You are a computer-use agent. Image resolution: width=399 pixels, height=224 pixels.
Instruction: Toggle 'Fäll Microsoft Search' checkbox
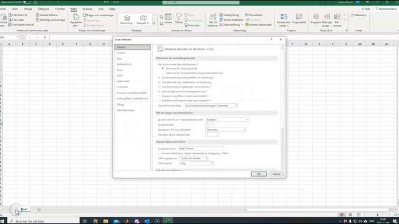click(x=160, y=101)
